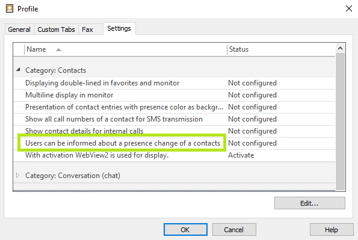Switch to the Custom Tabs tab
This screenshot has width=358, height=240.
pyautogui.click(x=56, y=29)
